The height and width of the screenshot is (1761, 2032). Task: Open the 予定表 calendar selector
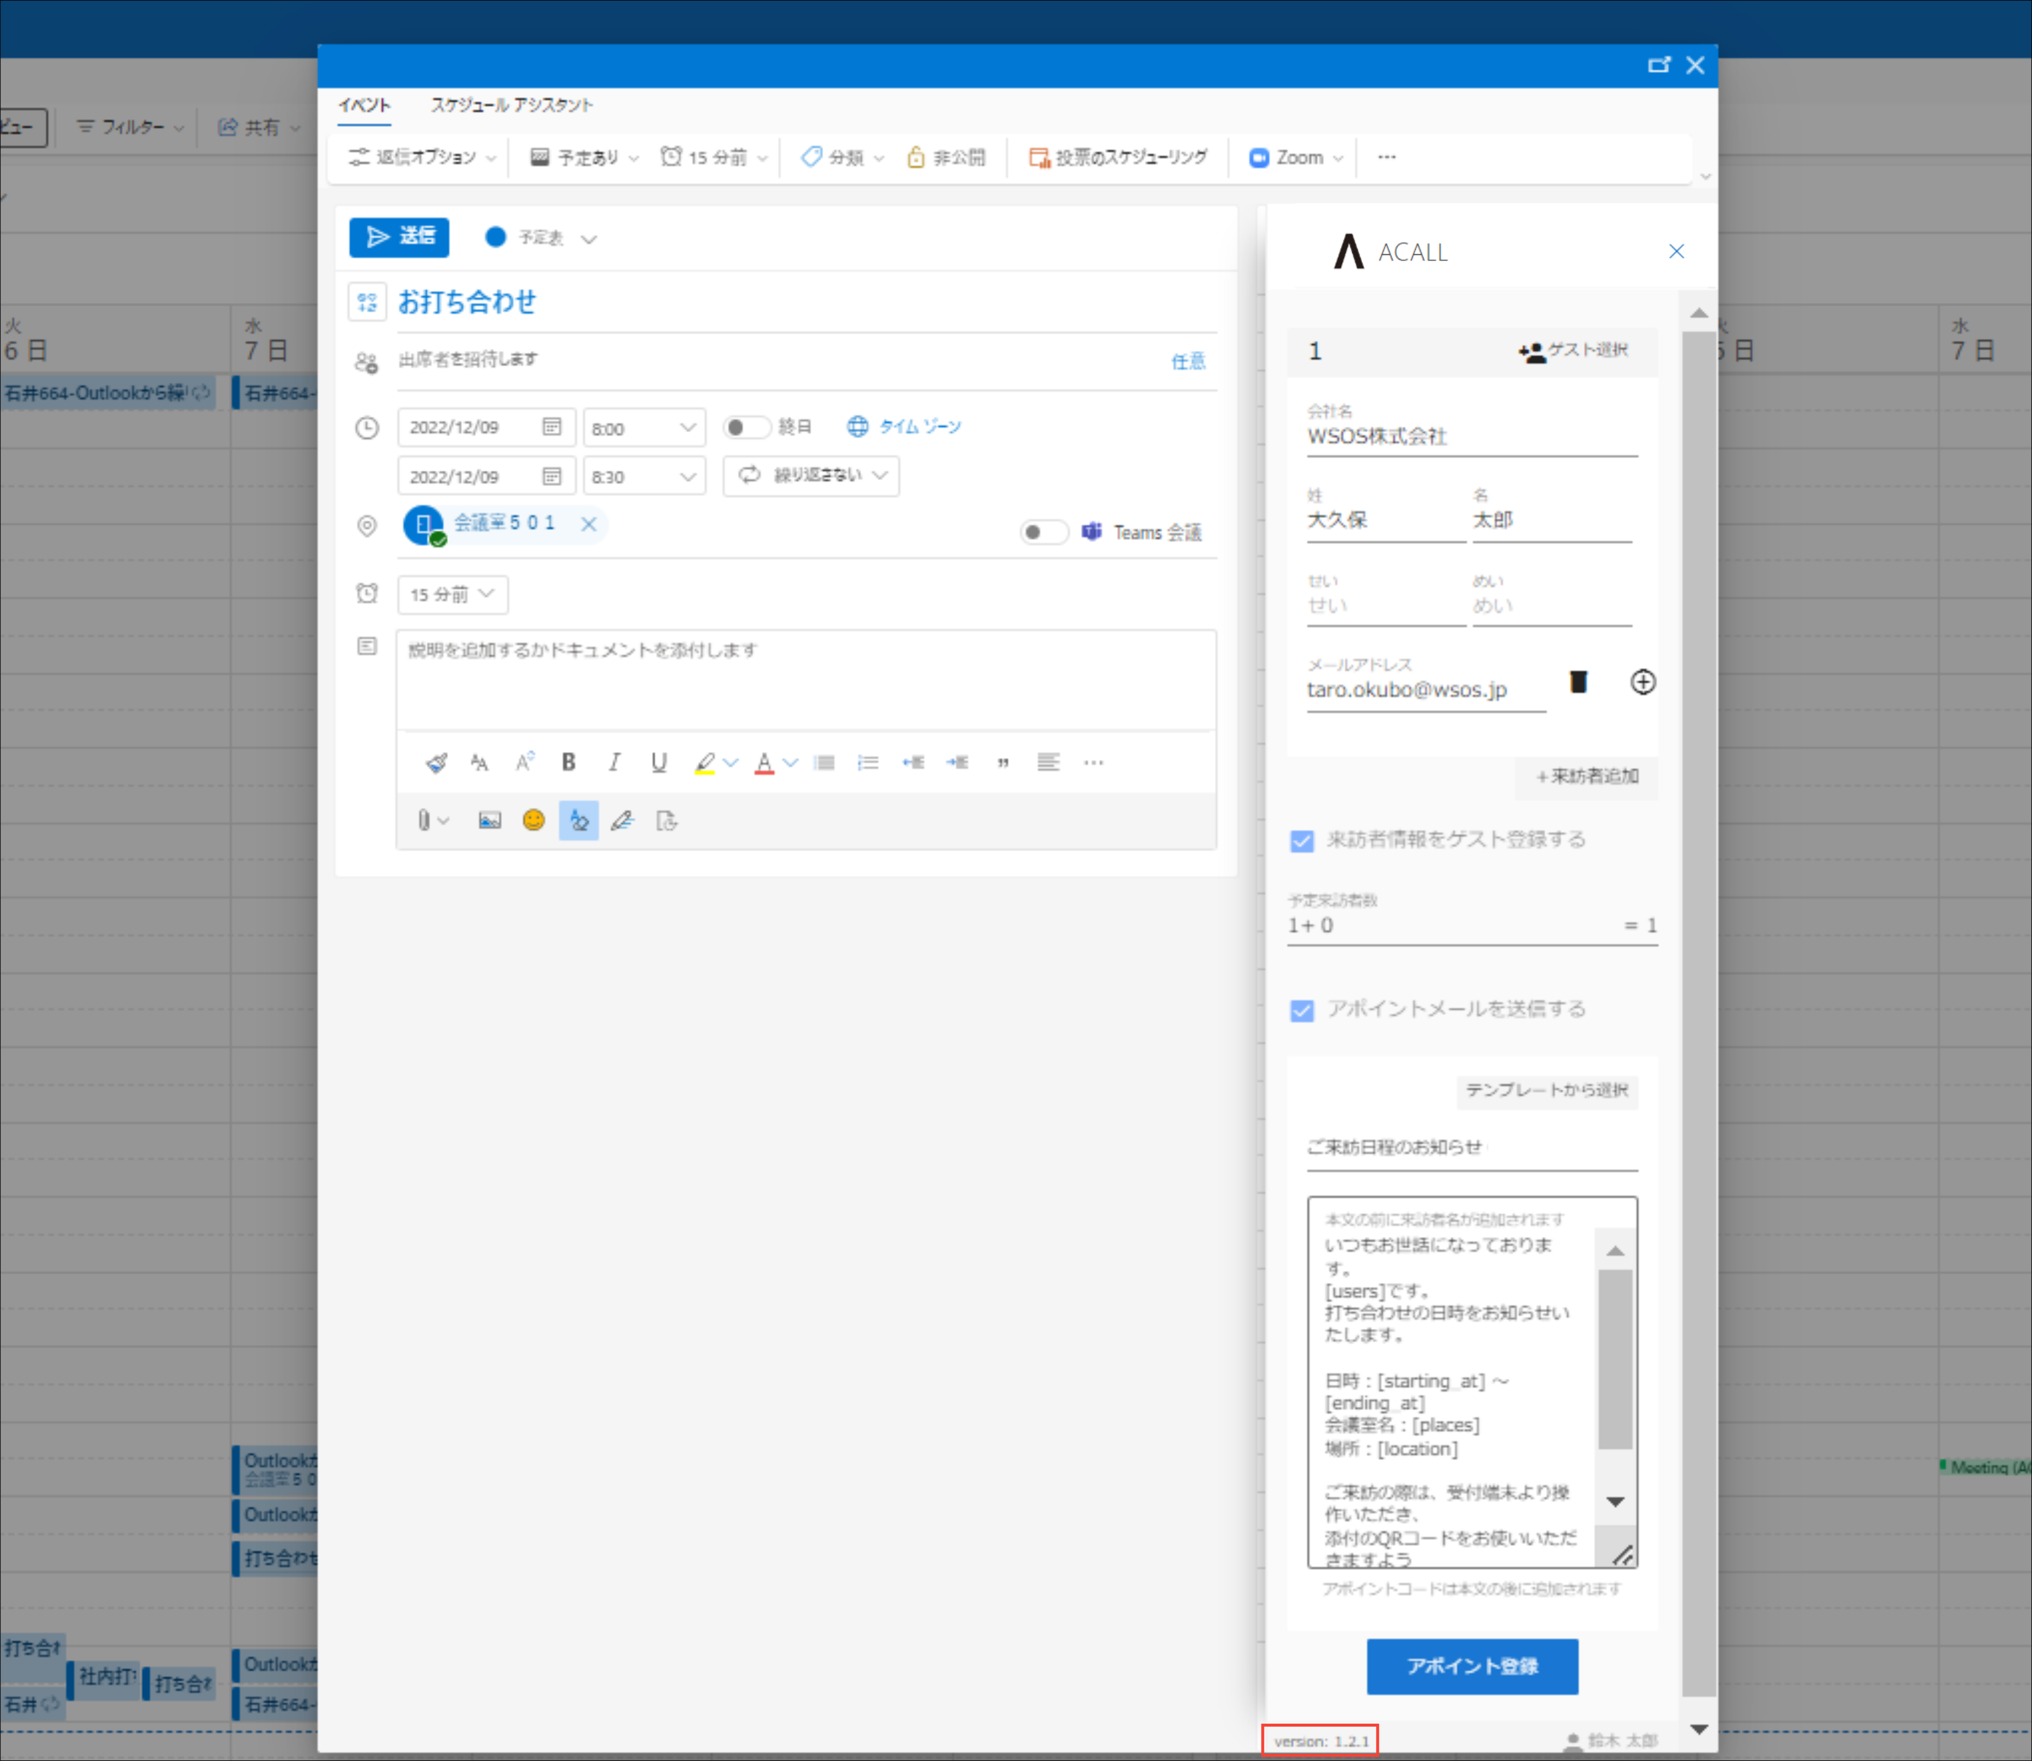[542, 238]
